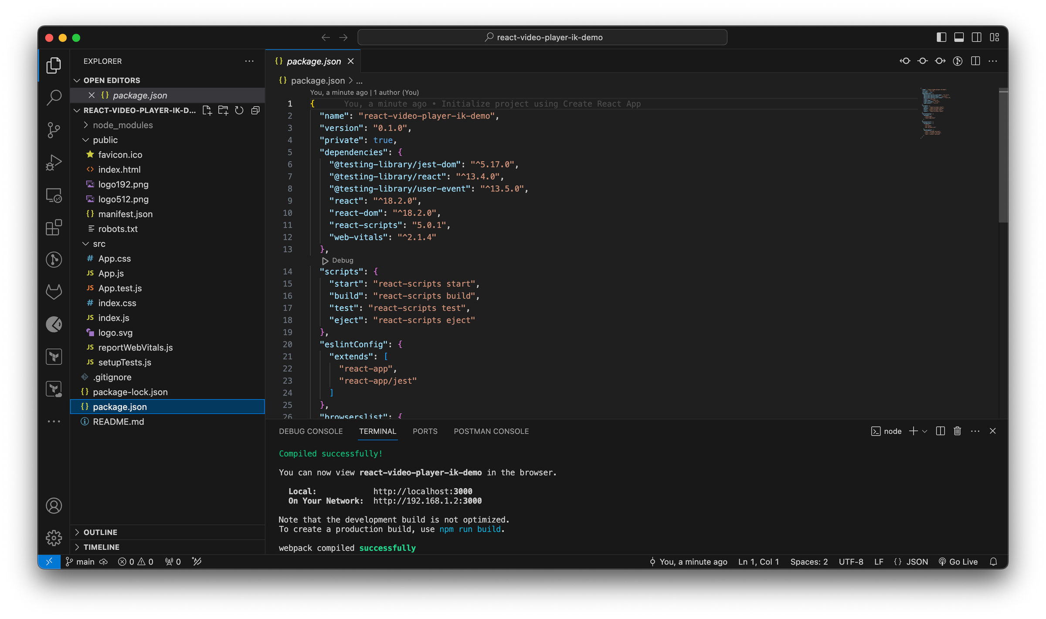Open the POSTMAN CONSOLE tab
This screenshot has width=1046, height=619.
[x=491, y=431]
